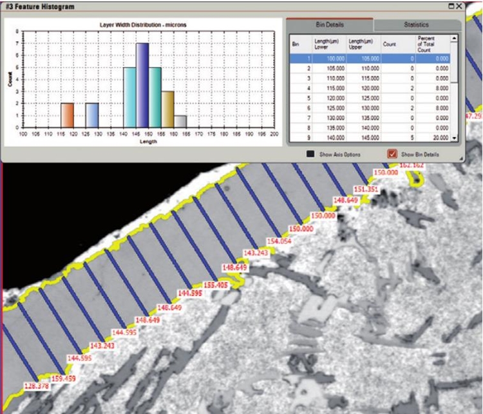Enable the Show Axis Options checkbox
483x414 pixels.
click(310, 155)
